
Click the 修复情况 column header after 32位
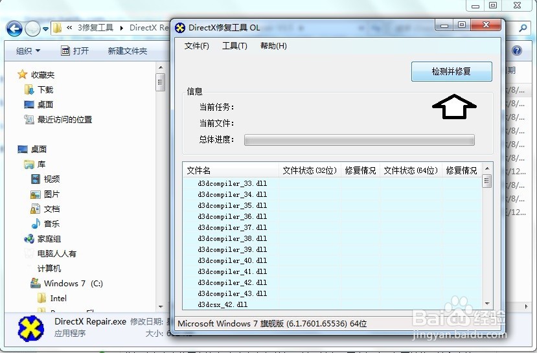pos(361,170)
